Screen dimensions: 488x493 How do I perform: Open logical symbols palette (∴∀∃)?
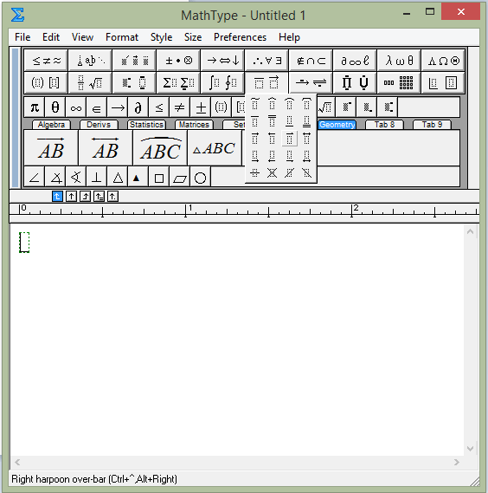(x=266, y=60)
